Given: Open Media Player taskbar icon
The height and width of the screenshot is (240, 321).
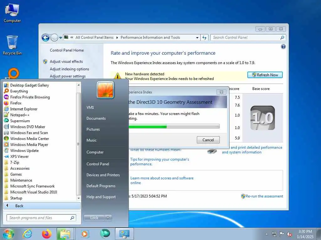Looking at the screenshot, I should (84, 234).
